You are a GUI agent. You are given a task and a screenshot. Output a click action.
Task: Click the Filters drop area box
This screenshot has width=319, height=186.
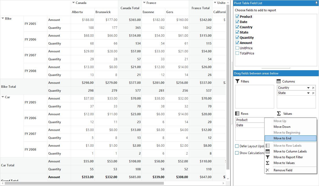[254, 97]
